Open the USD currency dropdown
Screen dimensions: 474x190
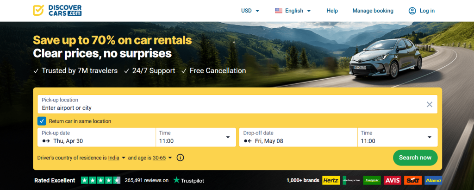(x=250, y=11)
